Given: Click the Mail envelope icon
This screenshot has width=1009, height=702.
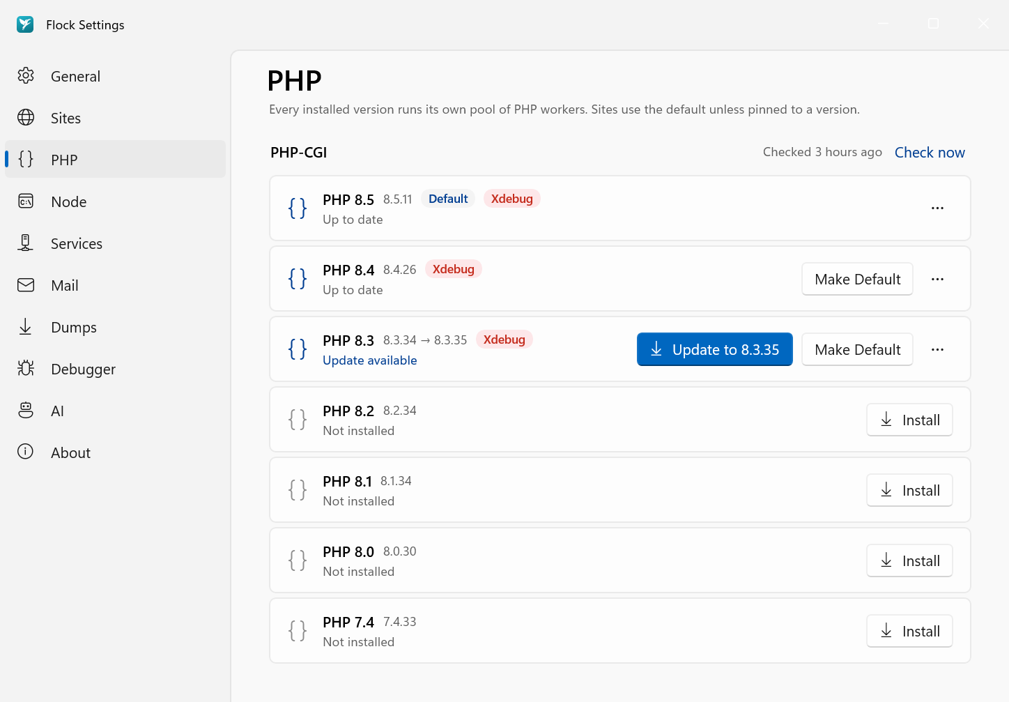Looking at the screenshot, I should (26, 285).
